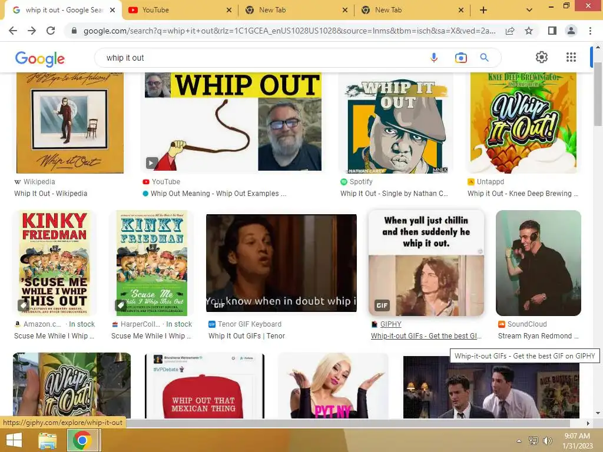603x452 pixels.
Task: Open the GIPHY source link
Action: pos(391,324)
